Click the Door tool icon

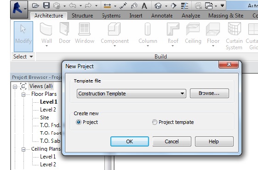pyautogui.click(x=64, y=33)
